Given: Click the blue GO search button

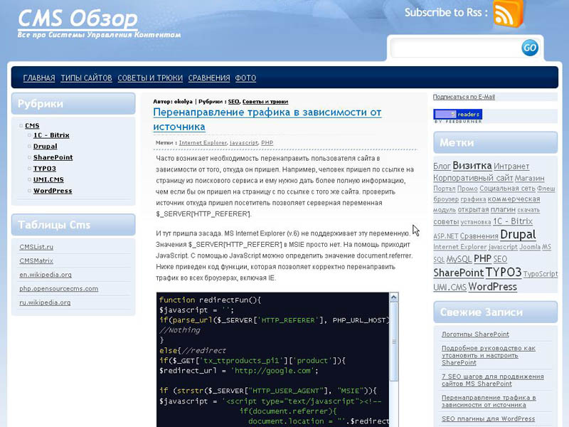Looking at the screenshot, I should pyautogui.click(x=530, y=48).
